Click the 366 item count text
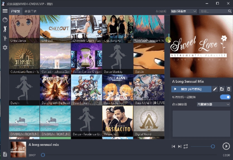The width and height of the screenshot is (233, 160). click(161, 11)
